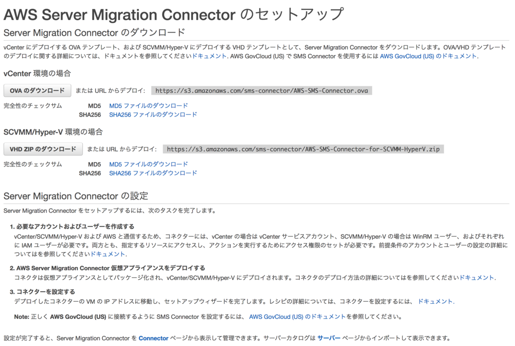515x346 pixels.
Task: Click the VHD ZIP のダウンロード button
Action: pos(42,149)
